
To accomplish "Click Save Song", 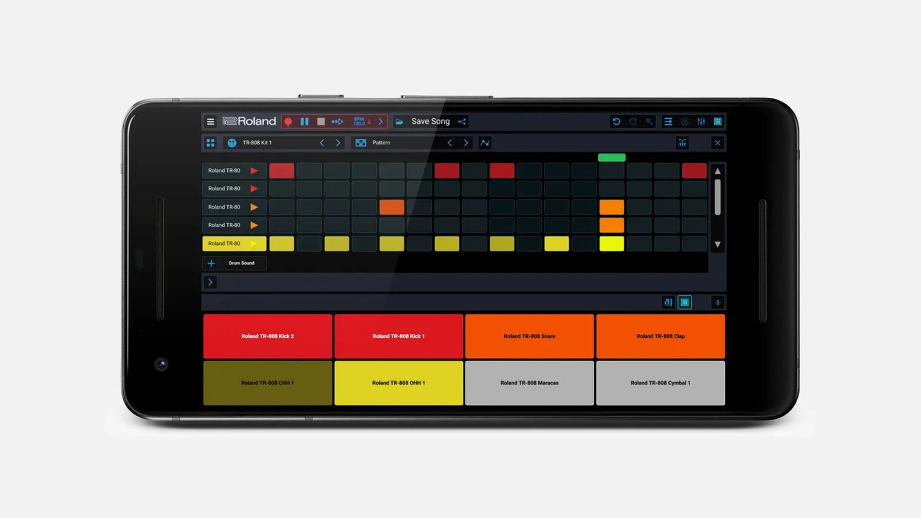I will tap(431, 121).
